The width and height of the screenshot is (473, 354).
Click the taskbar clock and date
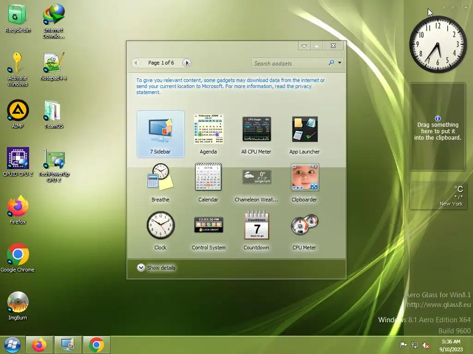click(451, 345)
